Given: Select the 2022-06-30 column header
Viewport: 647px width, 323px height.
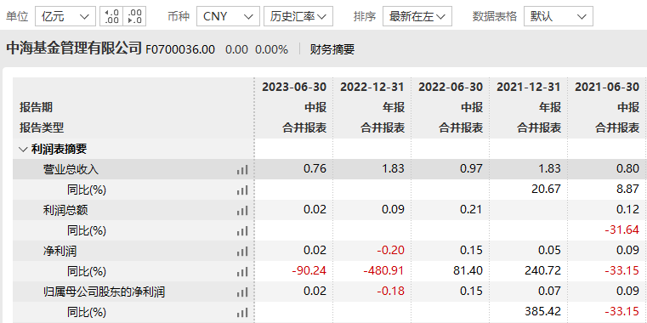Looking at the screenshot, I should tap(451, 87).
